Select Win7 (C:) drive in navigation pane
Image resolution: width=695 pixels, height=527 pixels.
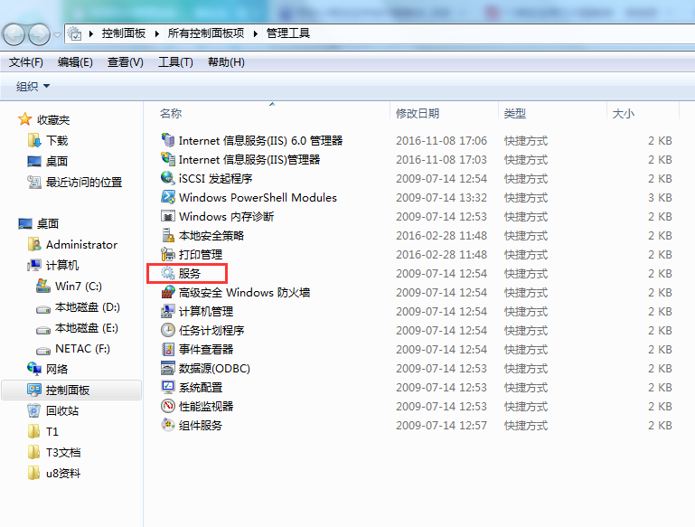(79, 286)
